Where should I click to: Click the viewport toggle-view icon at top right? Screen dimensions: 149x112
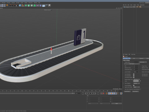pos(121,8)
